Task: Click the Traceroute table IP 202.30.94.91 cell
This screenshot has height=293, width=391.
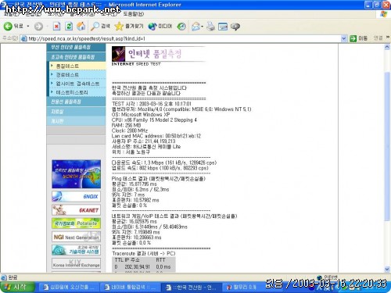Action: pyautogui.click(x=137, y=266)
